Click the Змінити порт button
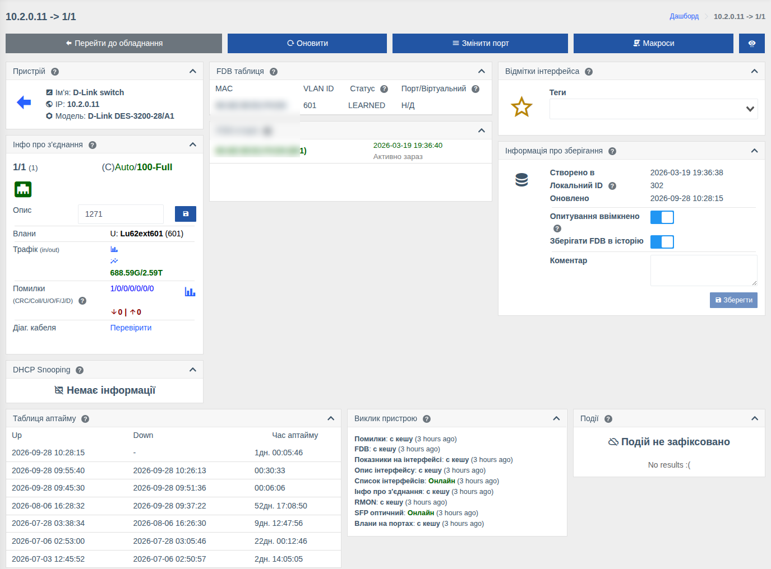The image size is (771, 569). click(x=480, y=43)
